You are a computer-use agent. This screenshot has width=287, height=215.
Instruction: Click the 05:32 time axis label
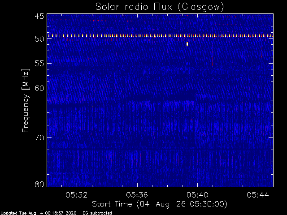77,195
